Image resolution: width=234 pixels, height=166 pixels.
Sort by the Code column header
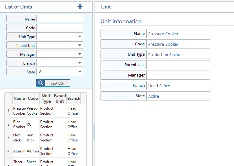(33, 98)
